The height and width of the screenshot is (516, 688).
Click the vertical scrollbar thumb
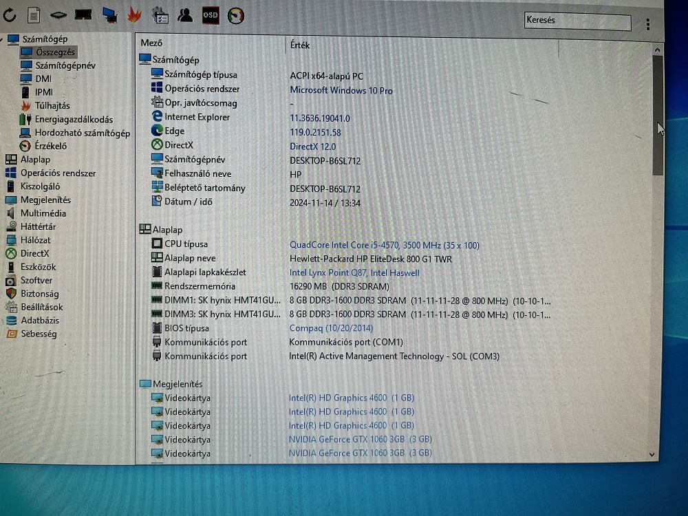657,116
